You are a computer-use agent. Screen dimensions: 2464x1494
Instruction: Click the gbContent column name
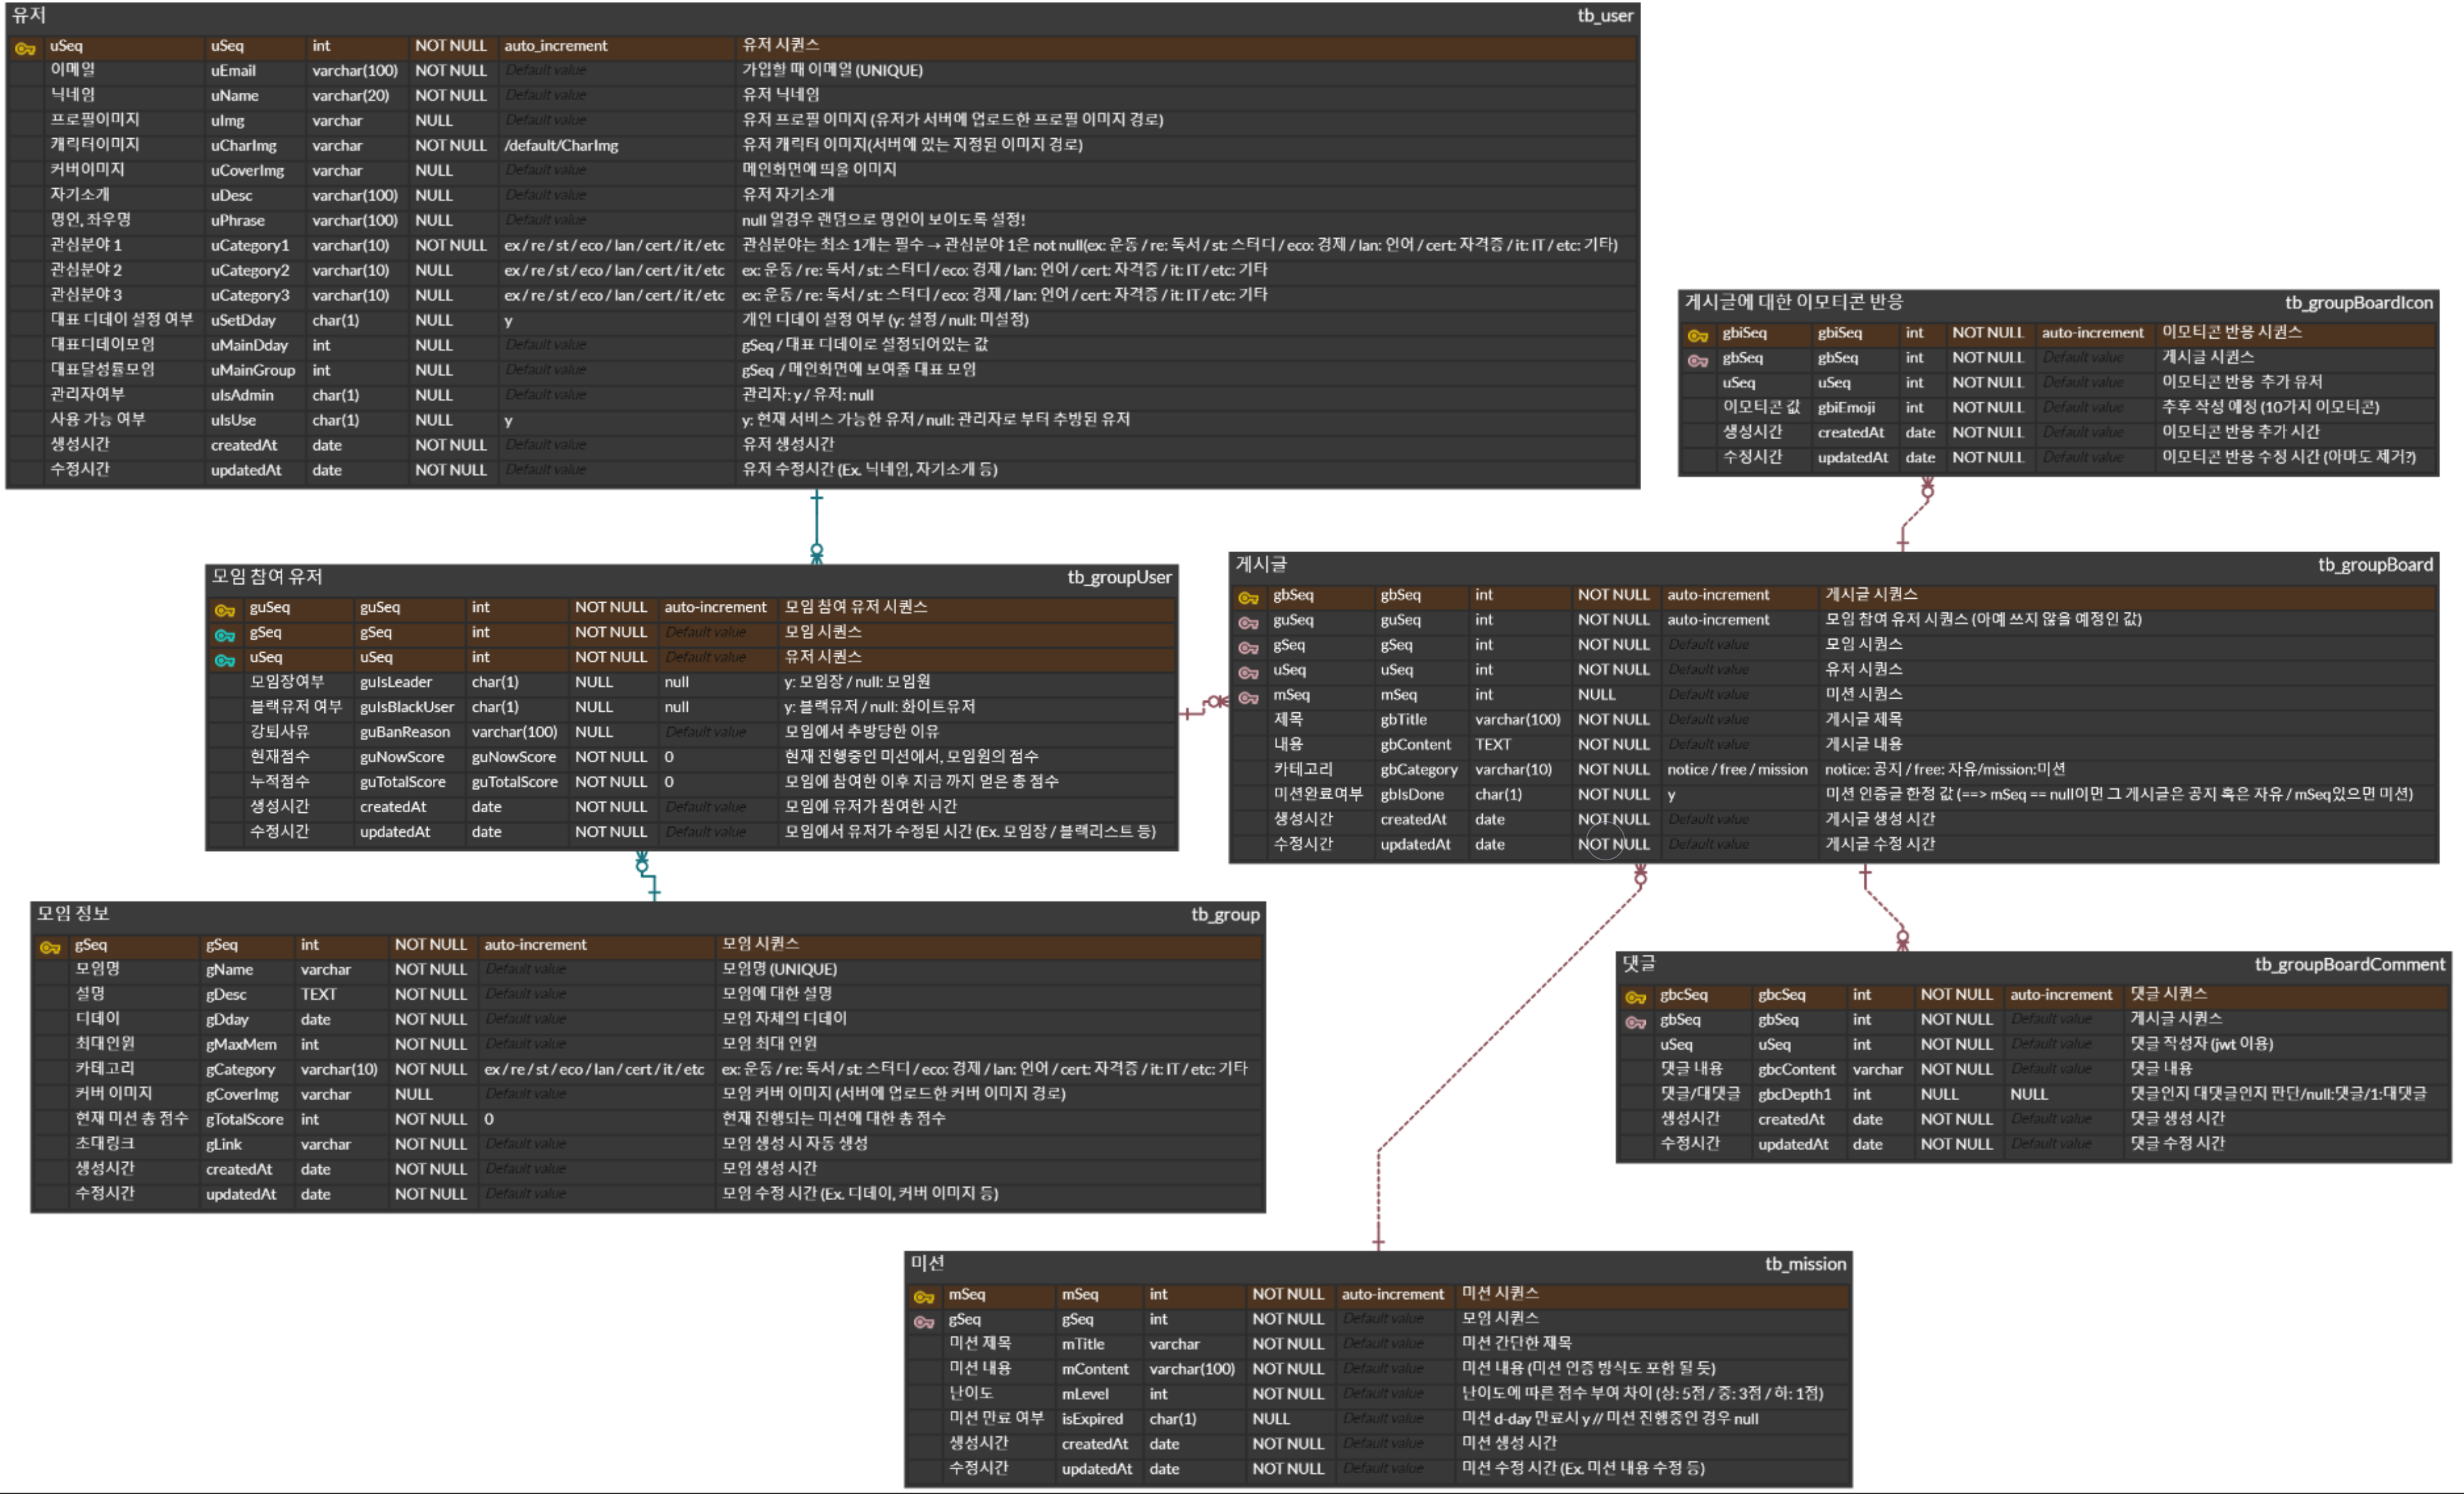[x=1415, y=746]
